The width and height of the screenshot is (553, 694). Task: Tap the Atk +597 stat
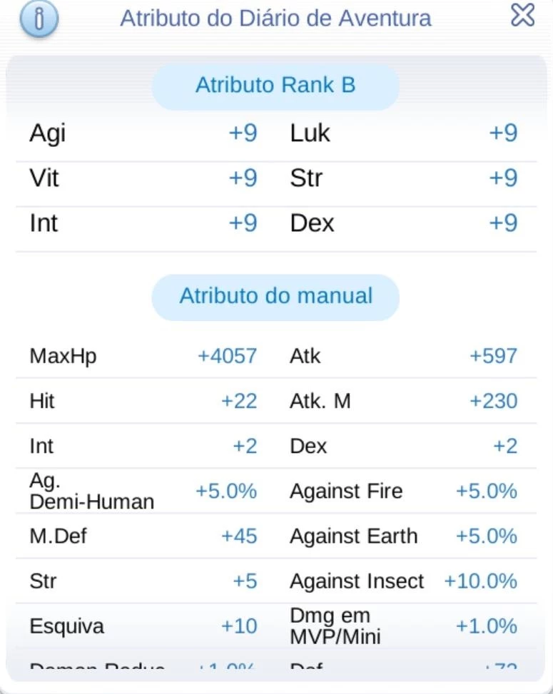pos(404,356)
